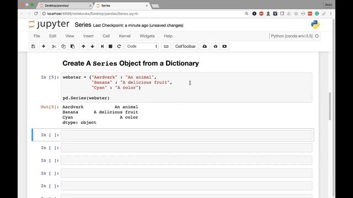Cut selected cells using scissors icon
The width and height of the screenshot is (353, 198).
coord(54,46)
